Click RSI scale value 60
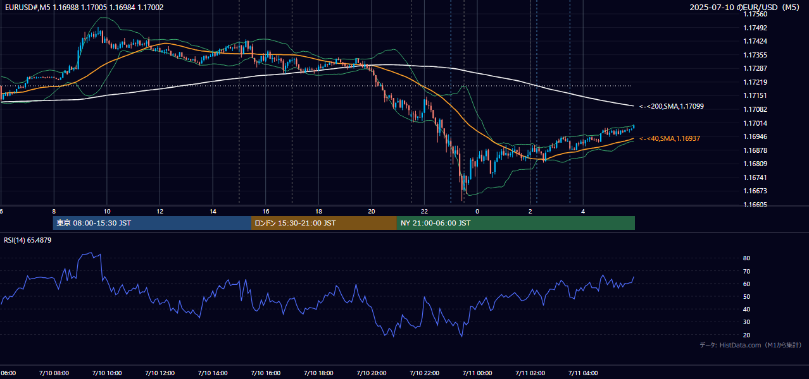Image resolution: width=809 pixels, height=379 pixels. point(746,284)
